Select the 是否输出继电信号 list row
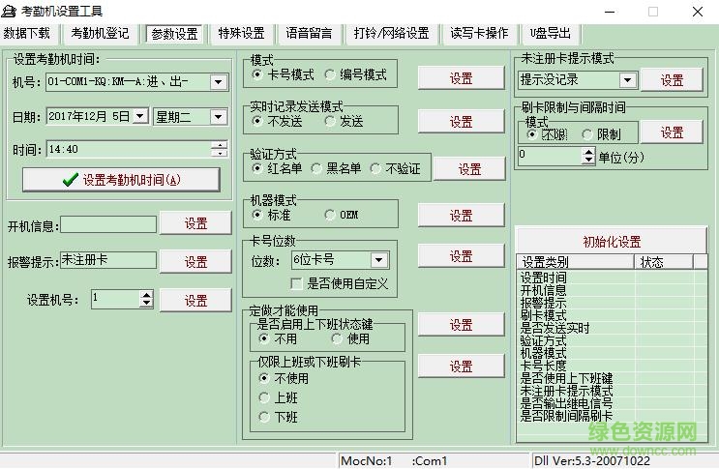 pos(612,403)
